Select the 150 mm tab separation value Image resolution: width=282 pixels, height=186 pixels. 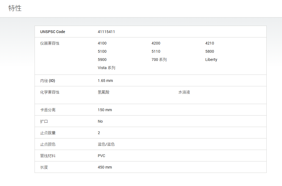[x=105, y=110]
